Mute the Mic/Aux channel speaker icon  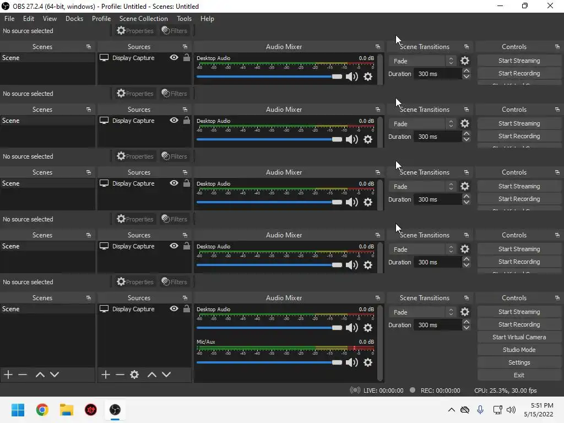pyautogui.click(x=352, y=362)
